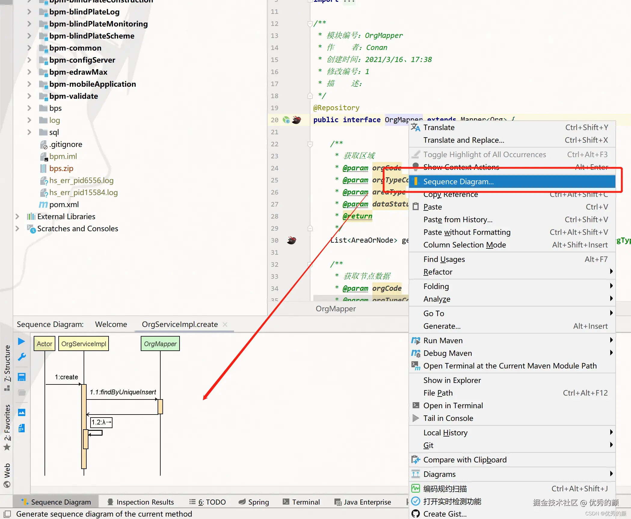Click the export as image icon
The height and width of the screenshot is (519, 631).
[22, 412]
